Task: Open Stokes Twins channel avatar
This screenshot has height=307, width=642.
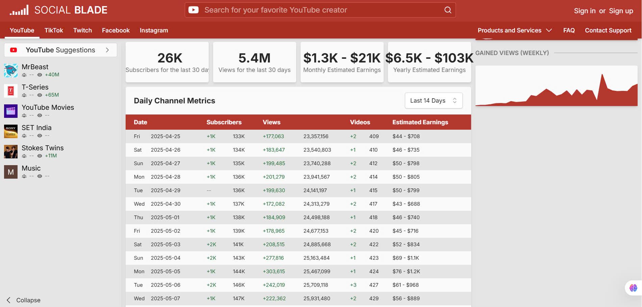Action: (11, 151)
